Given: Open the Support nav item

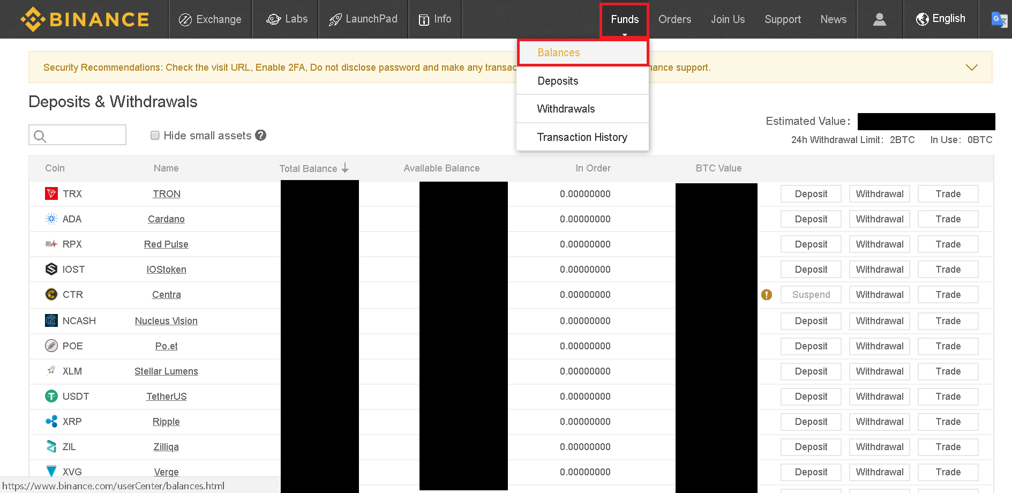Looking at the screenshot, I should click(783, 19).
